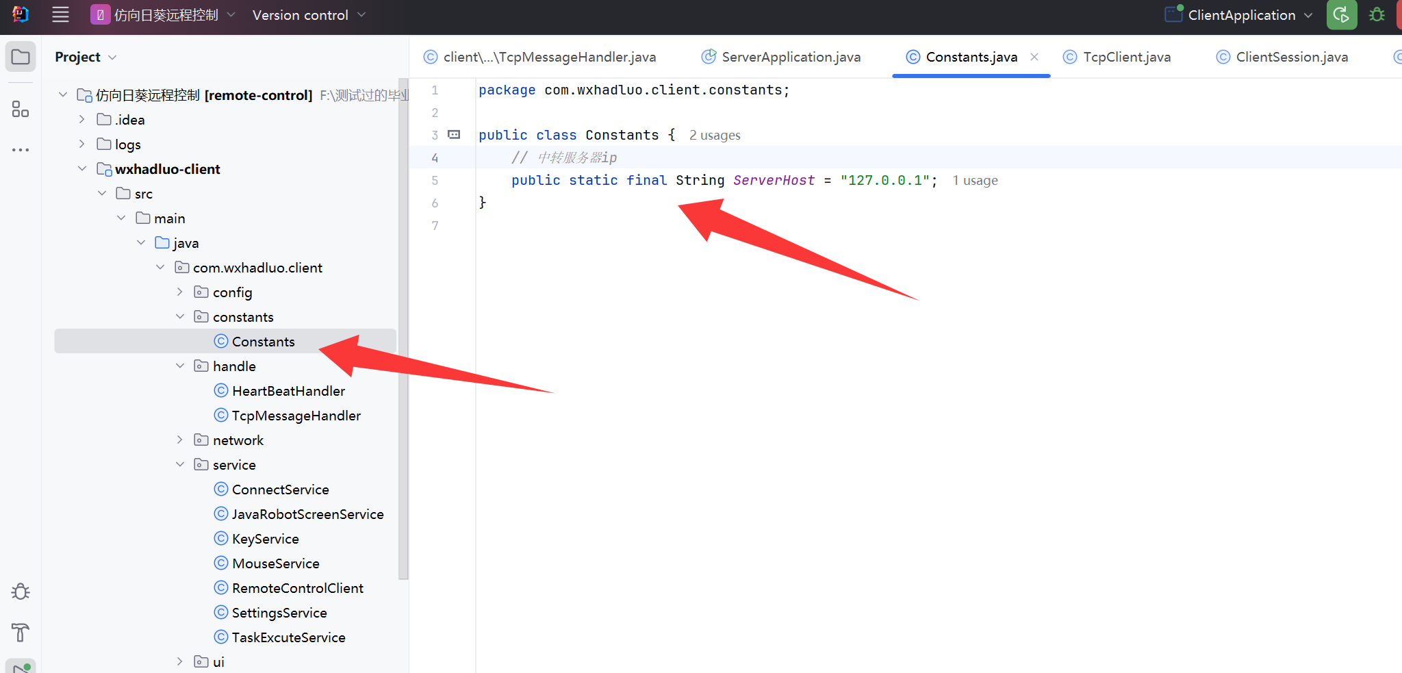
Task: Open the main hamburger menu
Action: pyautogui.click(x=60, y=14)
